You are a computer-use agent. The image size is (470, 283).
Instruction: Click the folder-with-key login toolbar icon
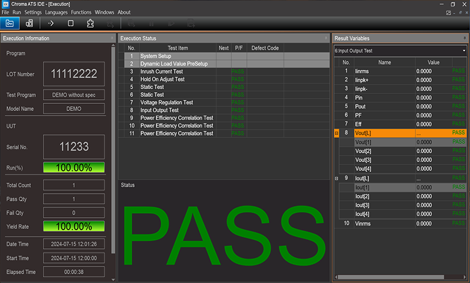(10, 23)
